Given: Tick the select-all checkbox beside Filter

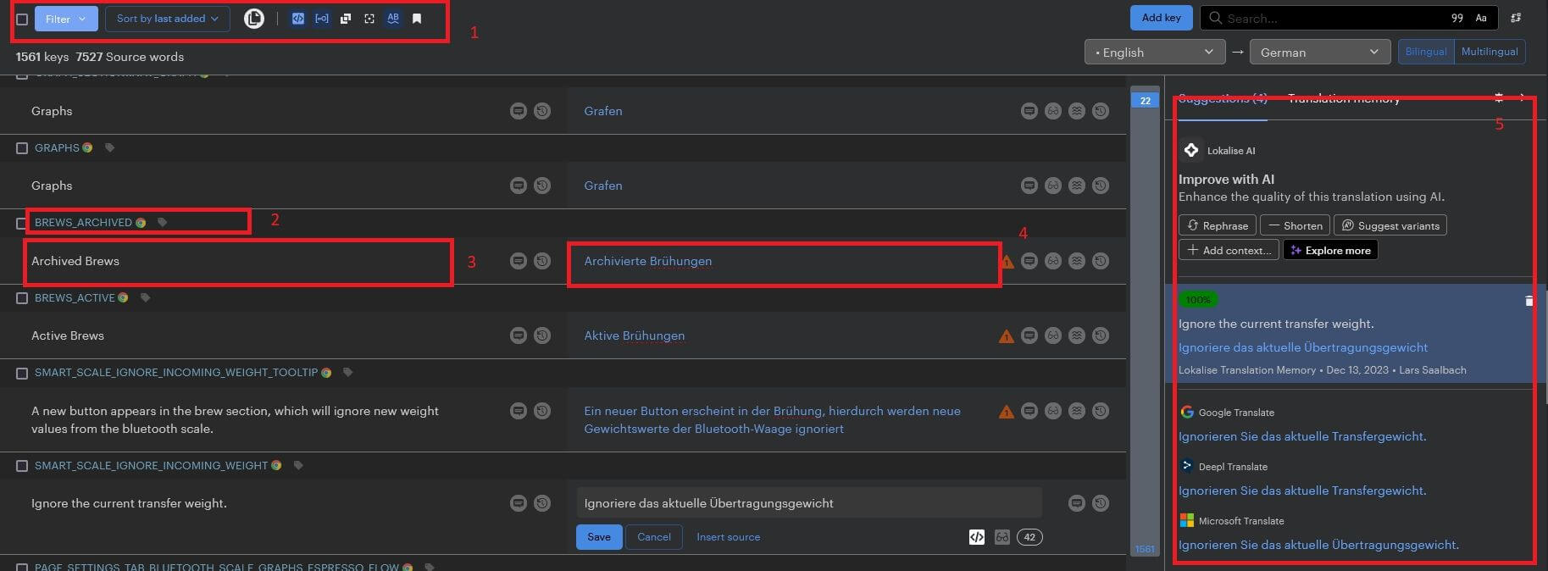Looking at the screenshot, I should click(22, 19).
